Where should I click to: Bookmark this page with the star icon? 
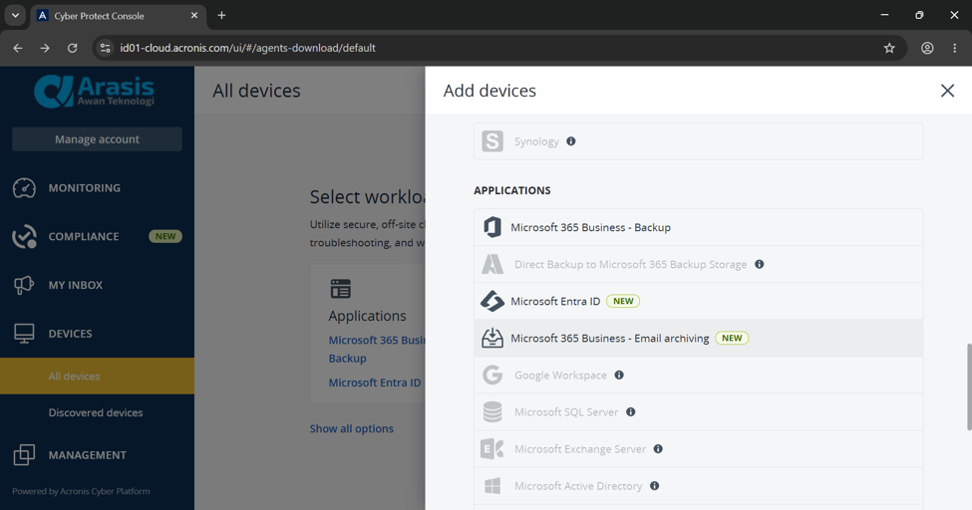(x=889, y=48)
